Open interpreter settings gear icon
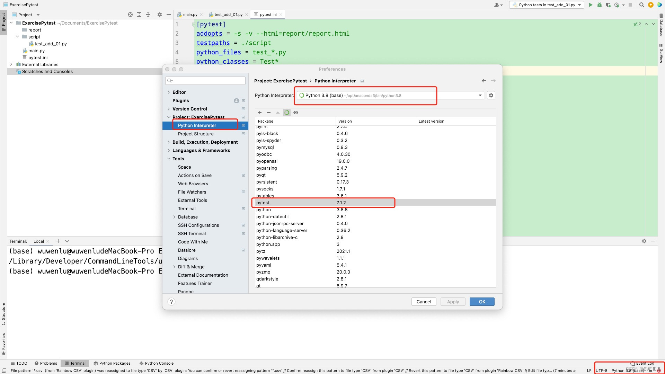 [491, 95]
